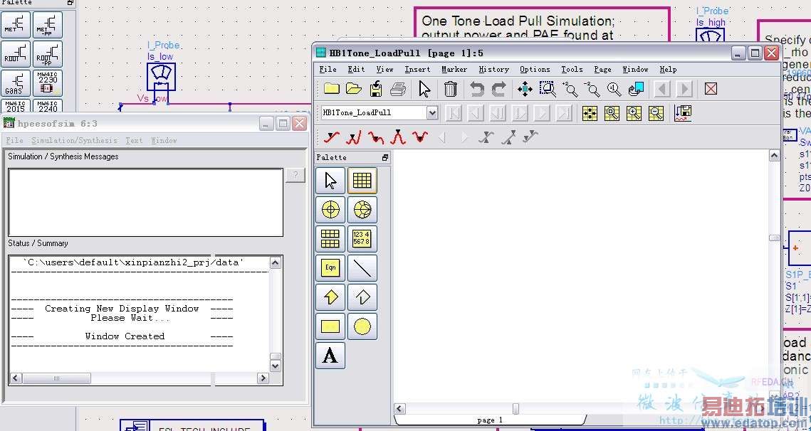Redo the action in the data display

coord(498,89)
